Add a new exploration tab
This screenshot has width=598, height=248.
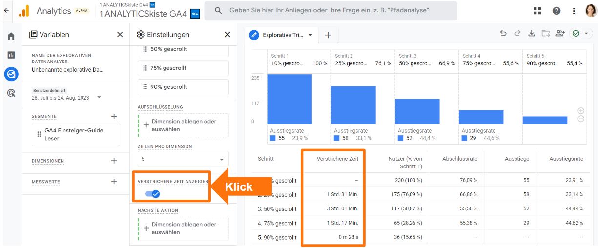pos(328,35)
